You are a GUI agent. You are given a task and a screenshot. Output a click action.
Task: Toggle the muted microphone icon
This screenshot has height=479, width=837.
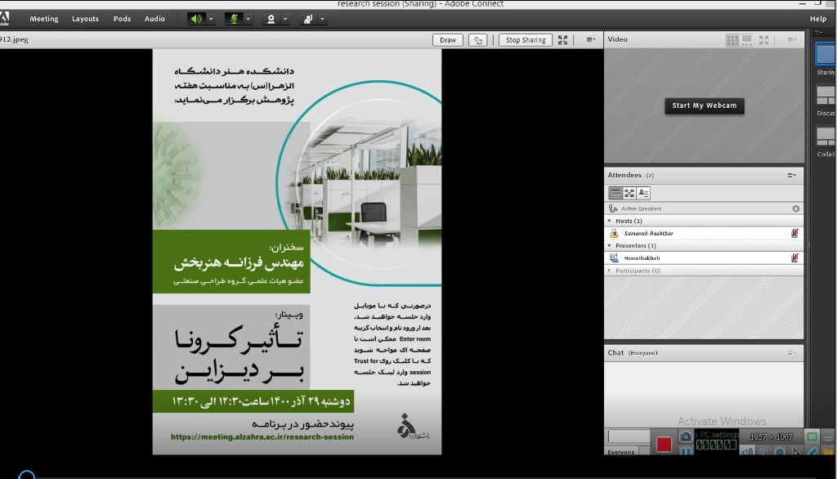(x=233, y=19)
